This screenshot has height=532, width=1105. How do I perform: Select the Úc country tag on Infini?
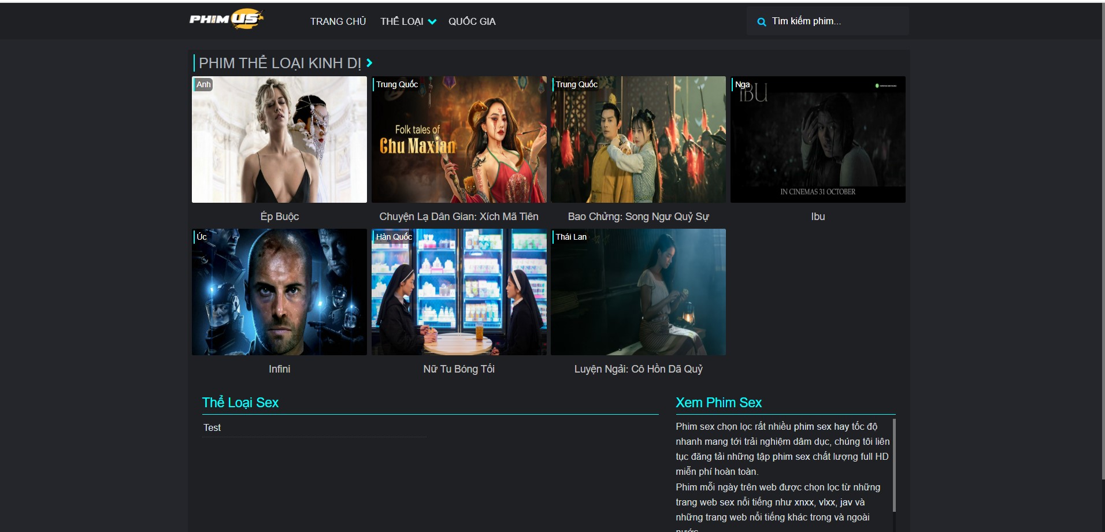202,237
